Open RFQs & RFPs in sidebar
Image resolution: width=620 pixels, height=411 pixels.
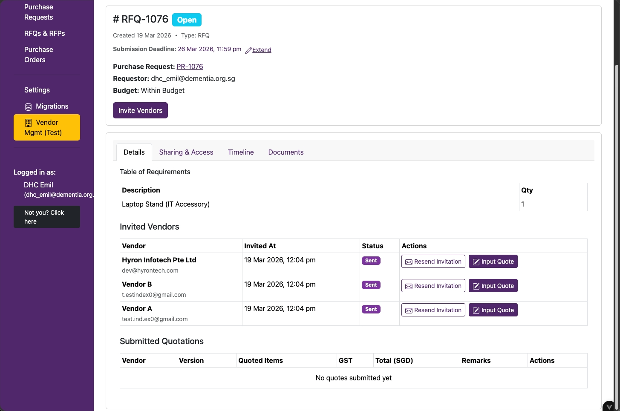(45, 33)
